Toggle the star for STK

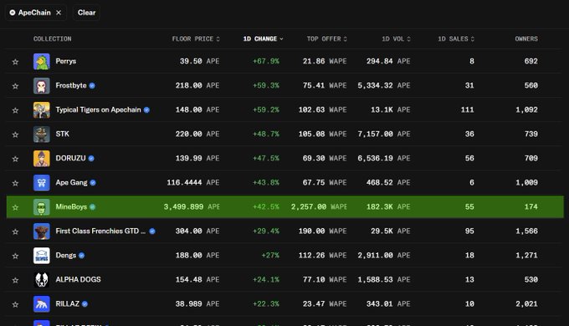[x=15, y=135]
